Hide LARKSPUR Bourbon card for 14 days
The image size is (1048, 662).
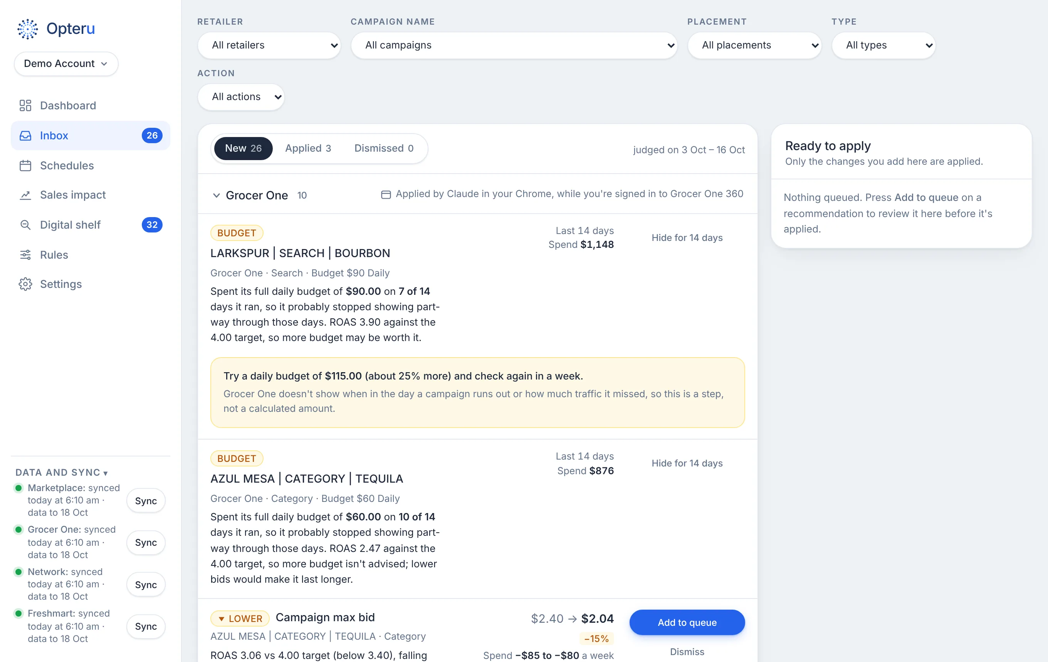pyautogui.click(x=687, y=238)
